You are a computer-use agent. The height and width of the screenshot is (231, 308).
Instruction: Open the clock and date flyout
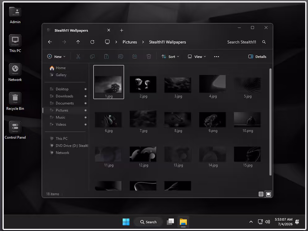tap(284, 222)
